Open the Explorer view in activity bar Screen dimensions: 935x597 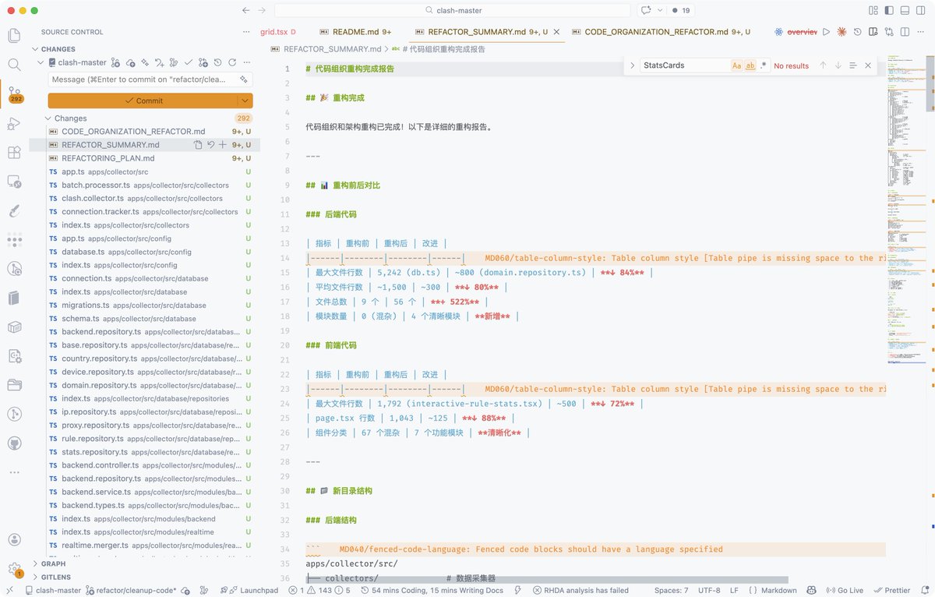pos(14,36)
